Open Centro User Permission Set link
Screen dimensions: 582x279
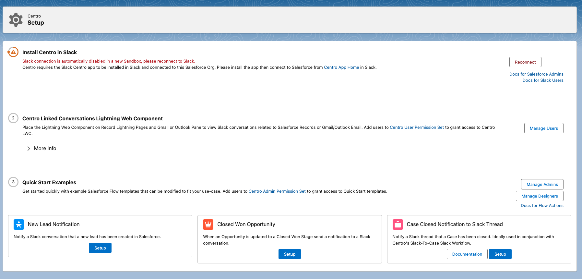[417, 127]
